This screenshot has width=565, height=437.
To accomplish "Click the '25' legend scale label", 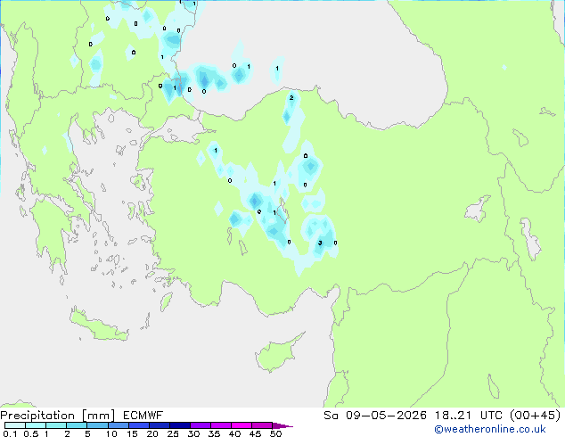I will pos(173,433).
